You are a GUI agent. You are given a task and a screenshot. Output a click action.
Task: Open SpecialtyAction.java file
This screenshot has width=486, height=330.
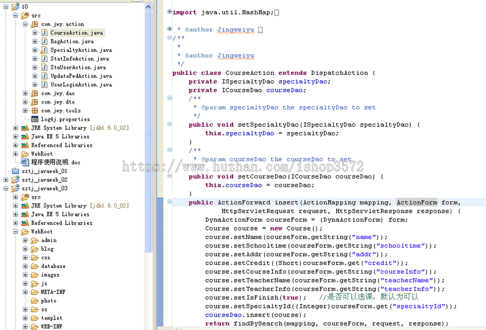point(81,50)
